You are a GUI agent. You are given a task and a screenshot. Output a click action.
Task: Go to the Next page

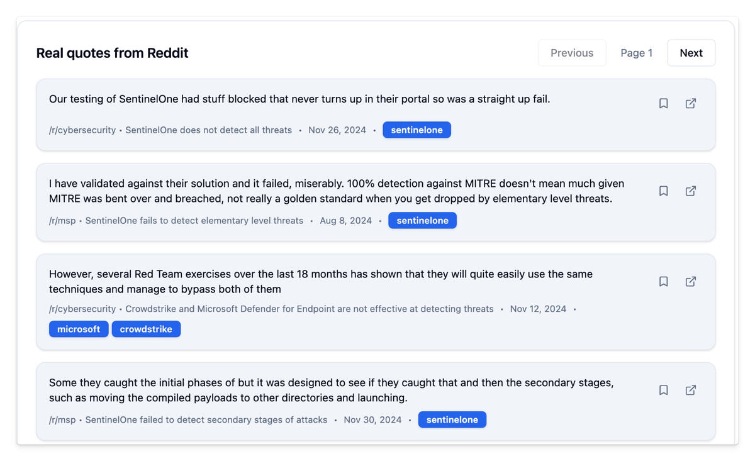click(691, 53)
